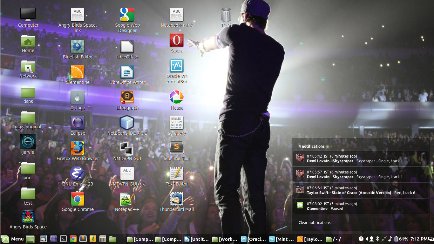The image size is (434, 244).
Task: Open the Picasa desktop icon
Action: click(177, 98)
